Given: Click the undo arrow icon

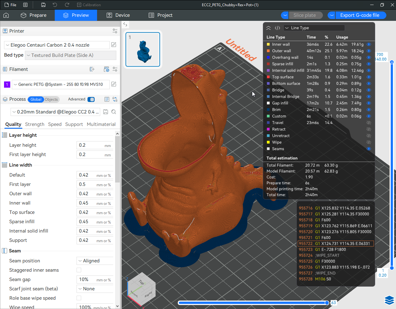Looking at the screenshot, I should click(55, 5).
